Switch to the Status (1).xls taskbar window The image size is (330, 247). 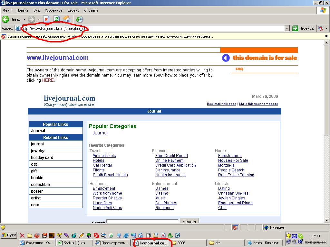pos(75,243)
